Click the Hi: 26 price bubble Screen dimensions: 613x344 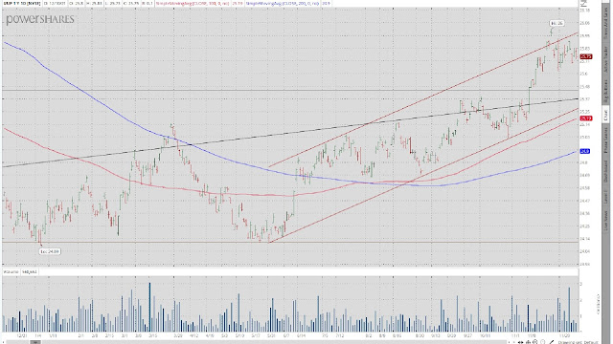pyautogui.click(x=556, y=23)
